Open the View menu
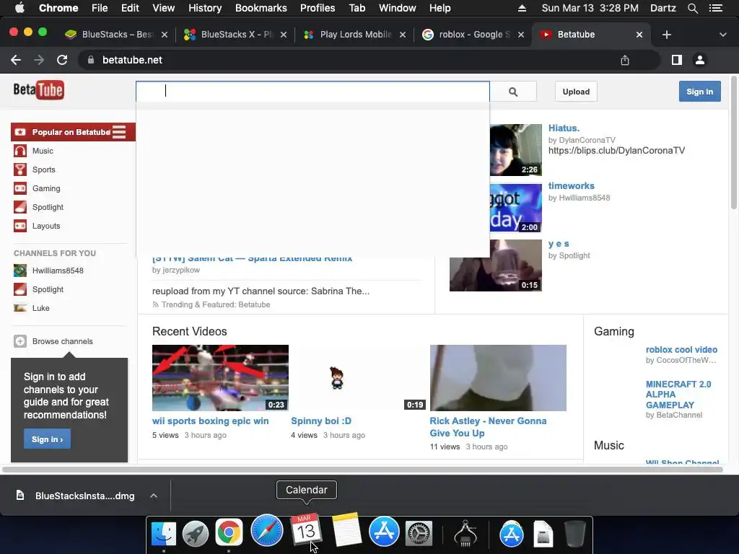The height and width of the screenshot is (554, 739). click(x=164, y=8)
